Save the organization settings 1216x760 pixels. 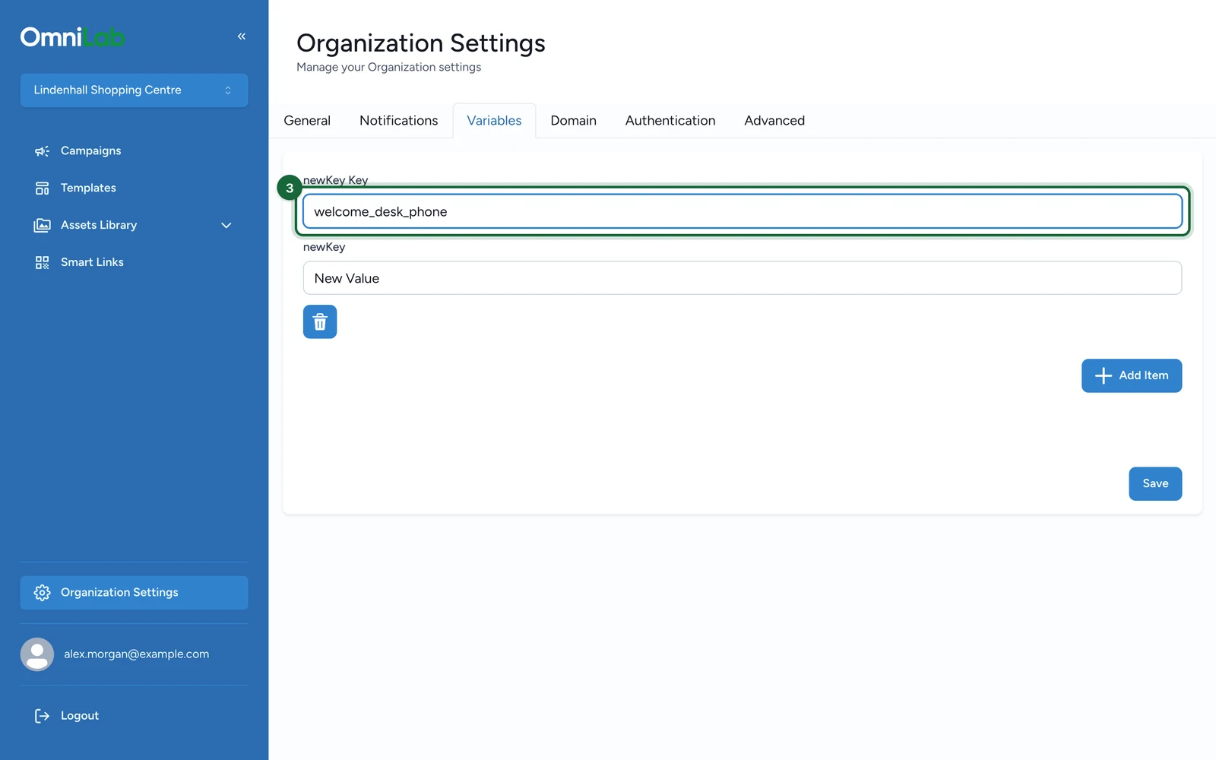tap(1154, 483)
